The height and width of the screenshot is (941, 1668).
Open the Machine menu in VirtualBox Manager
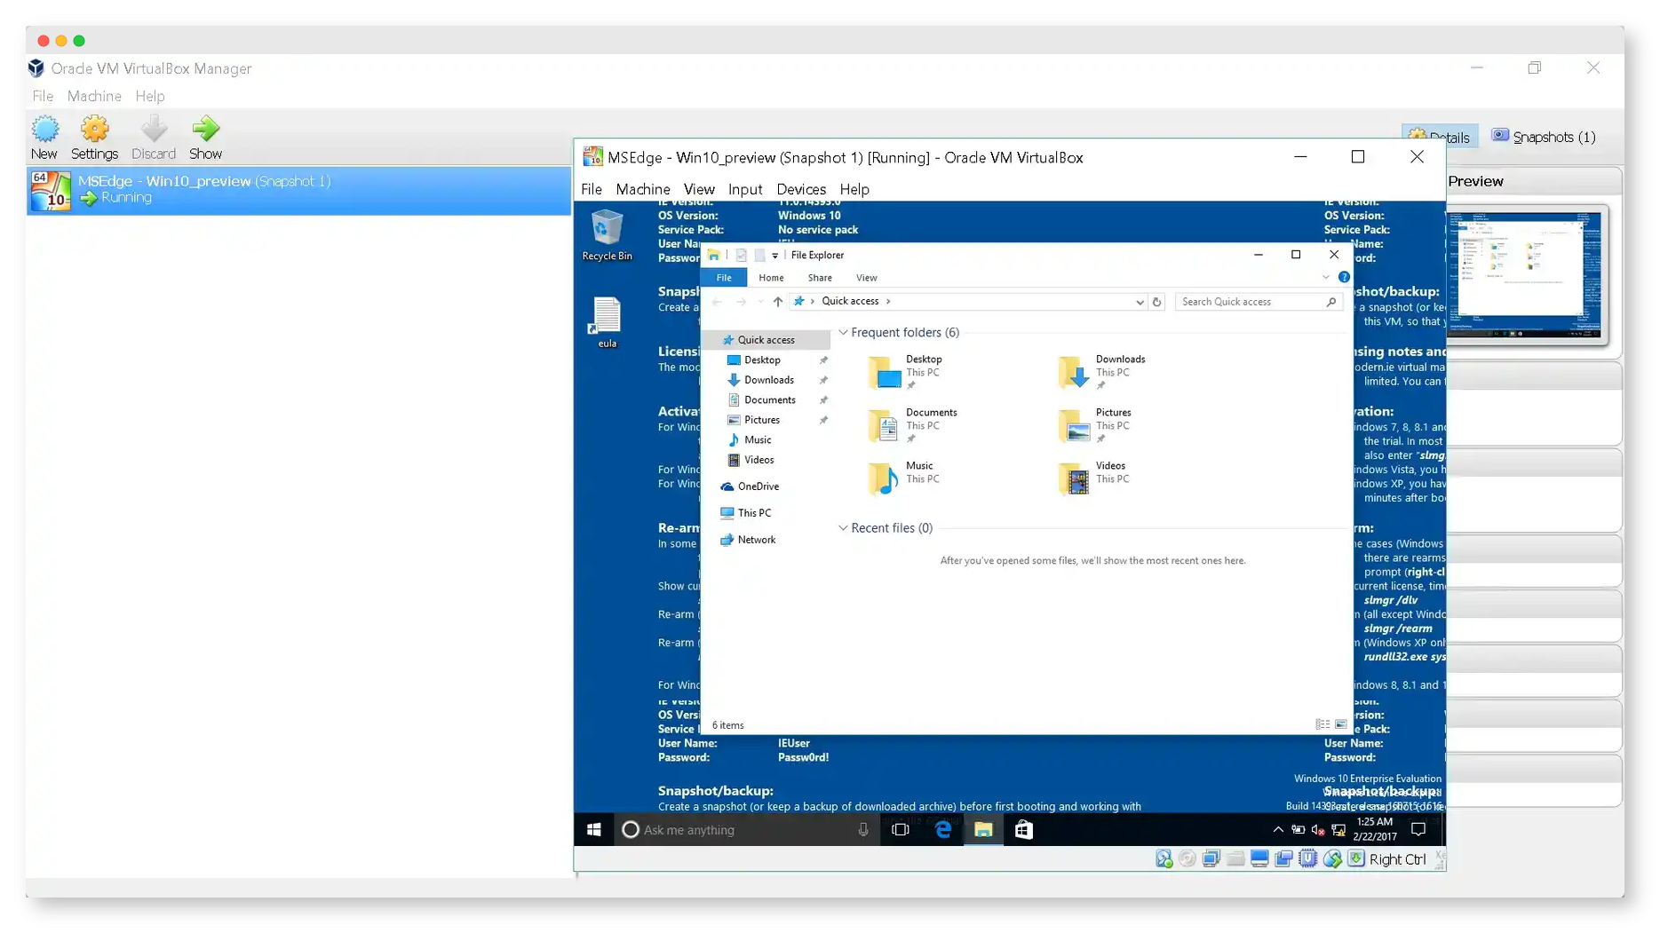(x=94, y=96)
